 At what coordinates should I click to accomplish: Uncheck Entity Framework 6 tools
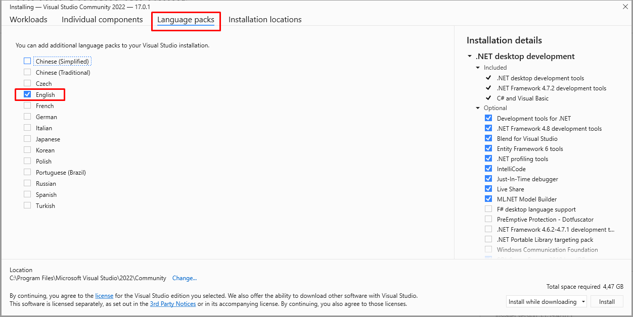488,148
